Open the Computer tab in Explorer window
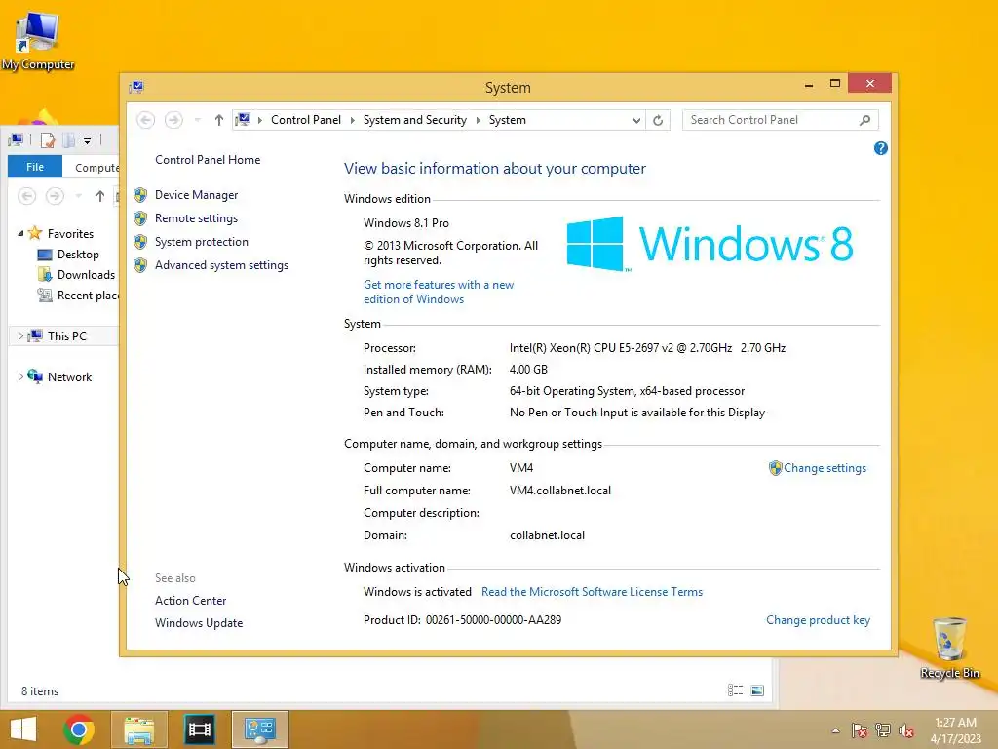The image size is (998, 749). click(96, 168)
